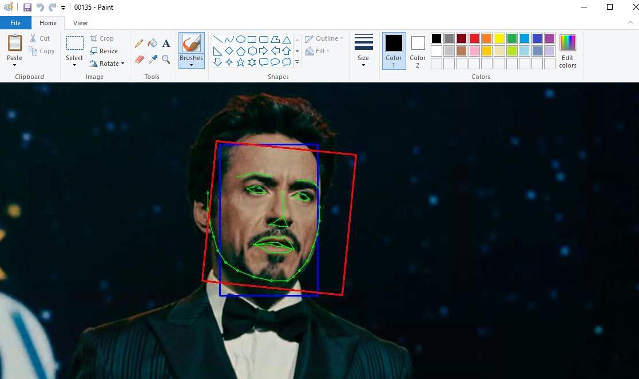Cut the current selection
Image resolution: width=639 pixels, height=379 pixels.
(39, 38)
